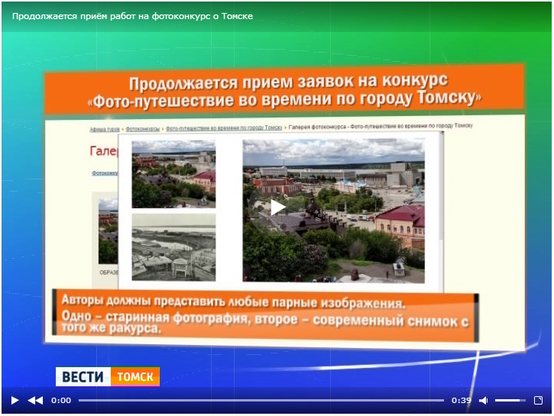Select the black-and-white old photo thumbnail
554x416 pixels.
point(173,247)
